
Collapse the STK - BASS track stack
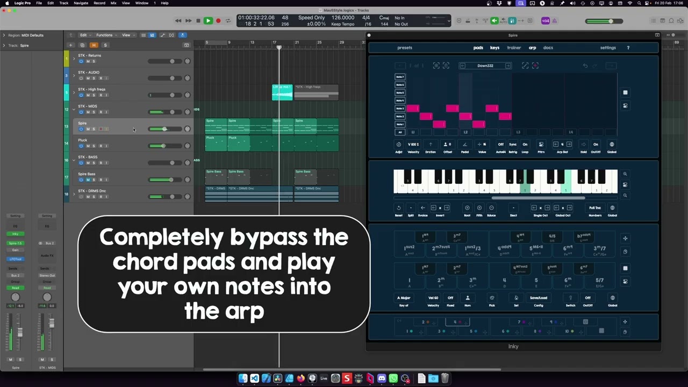coord(74,160)
